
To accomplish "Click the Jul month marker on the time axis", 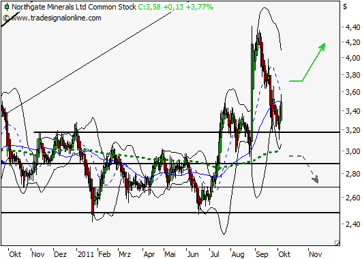I will (x=215, y=254).
